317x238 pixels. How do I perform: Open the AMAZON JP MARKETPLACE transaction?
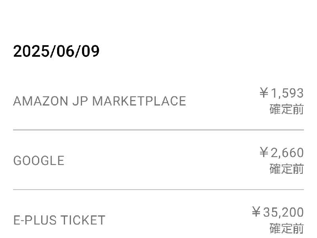click(158, 101)
